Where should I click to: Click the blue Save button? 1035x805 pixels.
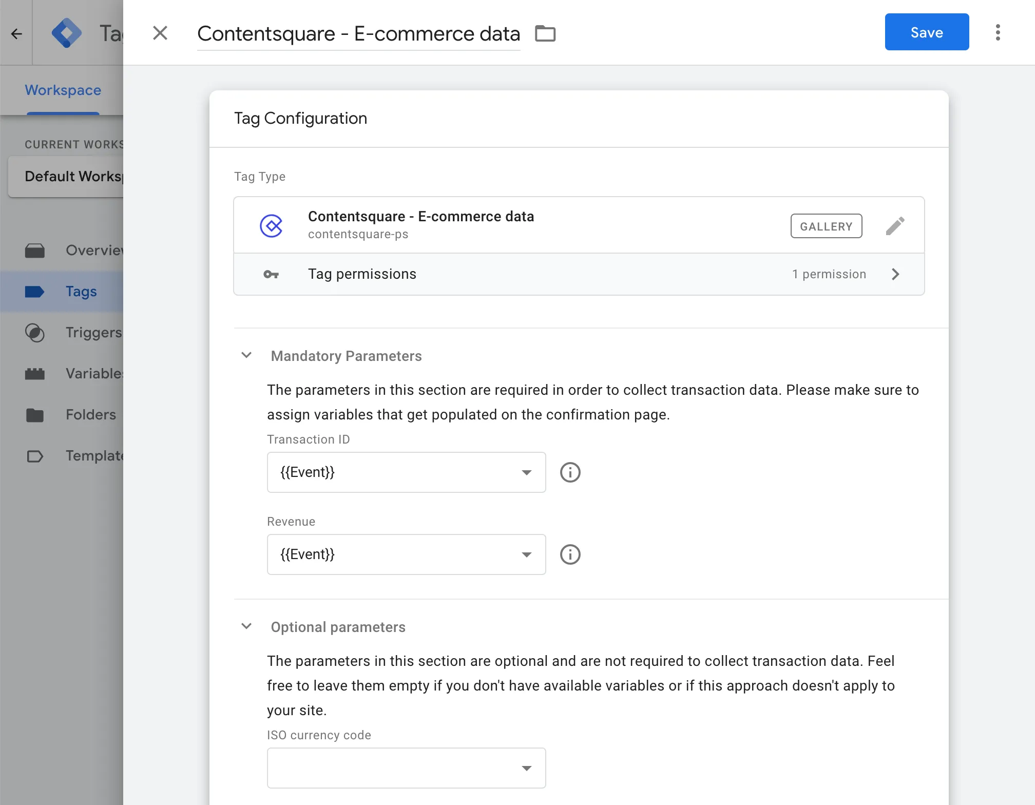click(x=927, y=32)
